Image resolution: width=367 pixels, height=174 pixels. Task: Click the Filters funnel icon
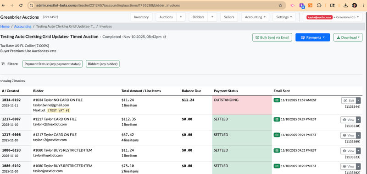click(x=3, y=64)
